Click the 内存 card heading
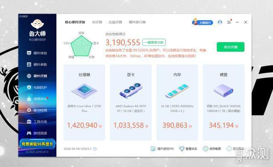The image size is (273, 167). 177,75
